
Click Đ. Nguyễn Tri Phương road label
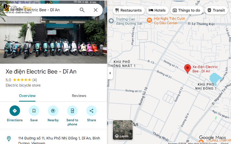coord(221,94)
